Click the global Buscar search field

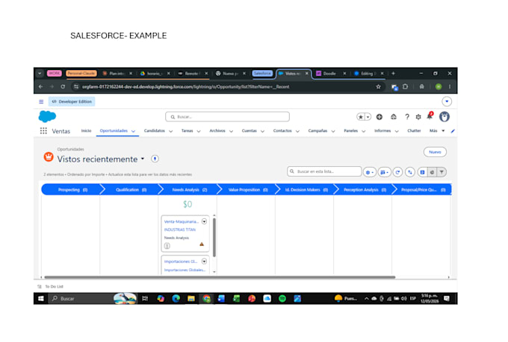(x=227, y=117)
